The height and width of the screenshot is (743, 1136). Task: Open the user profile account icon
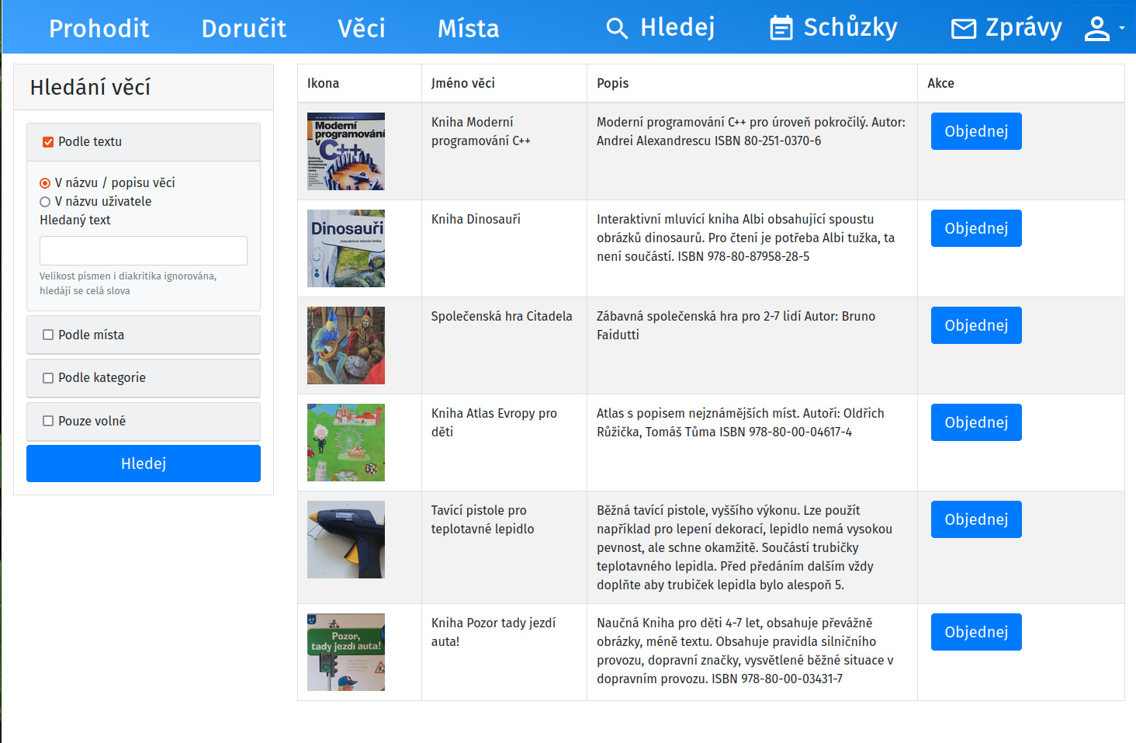pyautogui.click(x=1096, y=29)
